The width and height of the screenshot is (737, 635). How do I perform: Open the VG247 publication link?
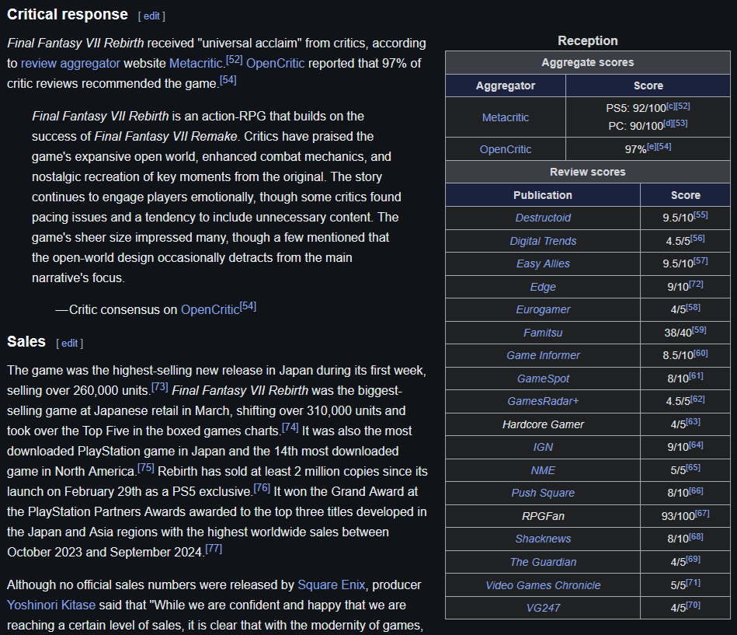click(543, 609)
